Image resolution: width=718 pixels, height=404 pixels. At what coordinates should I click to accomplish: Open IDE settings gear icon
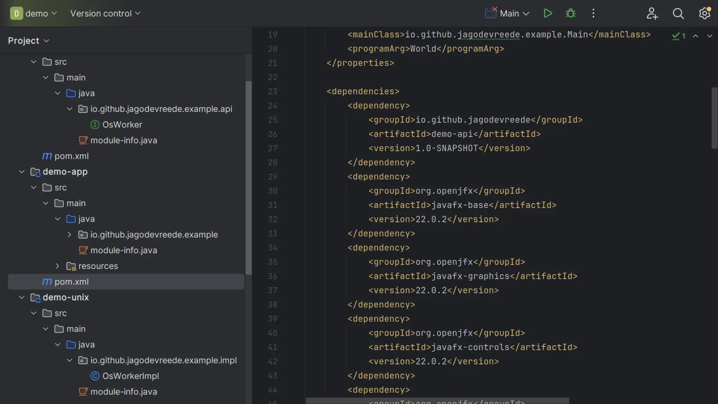[x=704, y=13]
